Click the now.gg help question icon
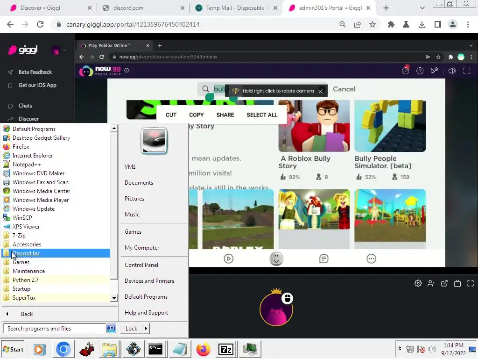Viewport: 478px width, 359px height. (420, 71)
